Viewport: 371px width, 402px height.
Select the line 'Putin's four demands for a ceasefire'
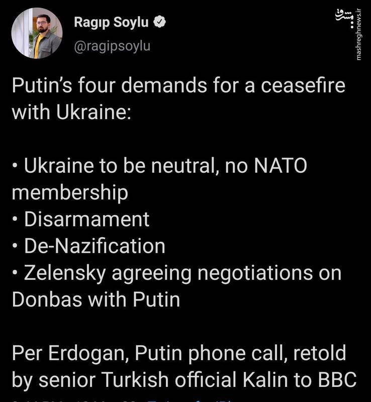tap(178, 85)
